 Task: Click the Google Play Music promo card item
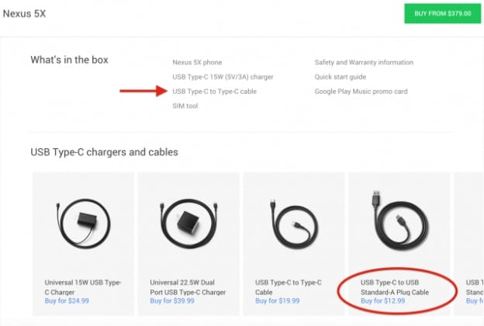click(361, 92)
